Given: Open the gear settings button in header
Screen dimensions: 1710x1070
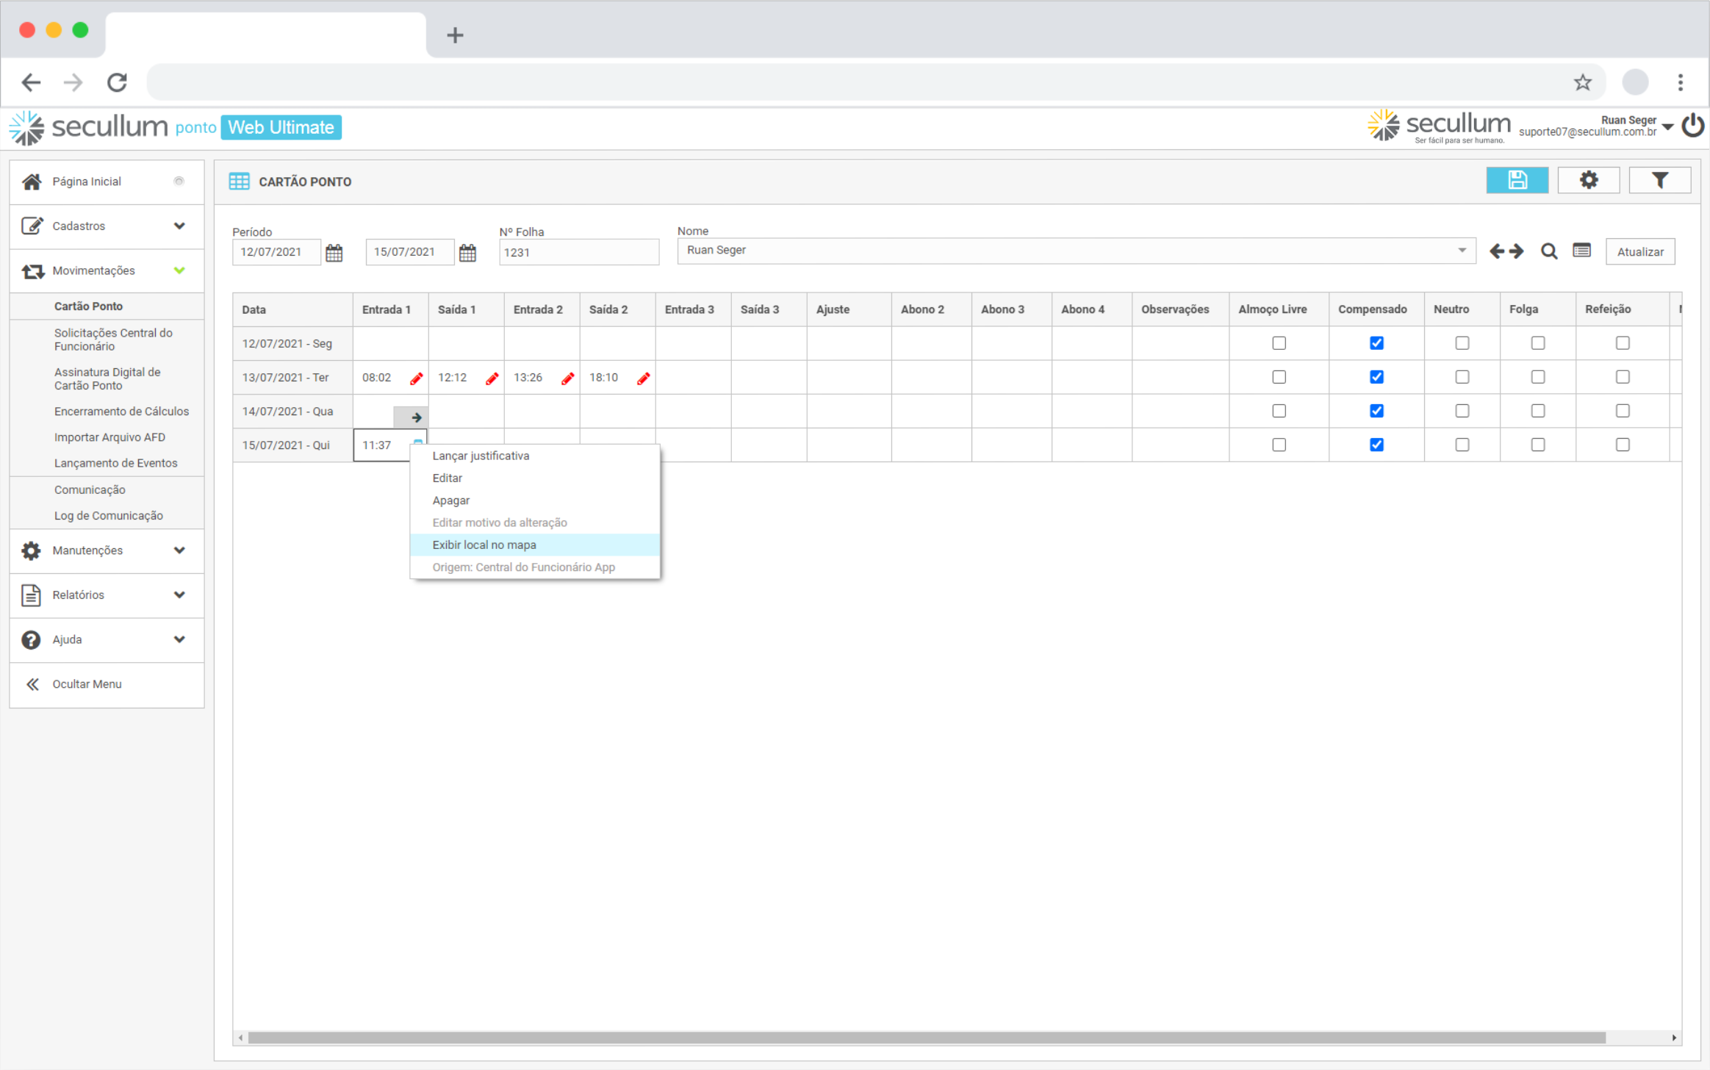Looking at the screenshot, I should point(1588,181).
